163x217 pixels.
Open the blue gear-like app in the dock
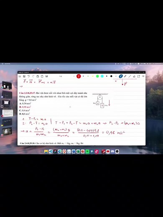pos(92,151)
